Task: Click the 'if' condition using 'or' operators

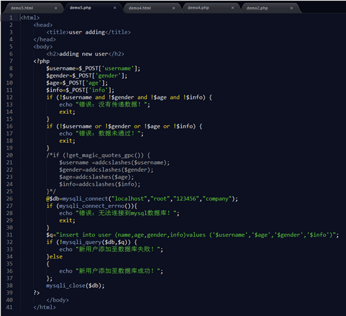Action: tap(124, 126)
